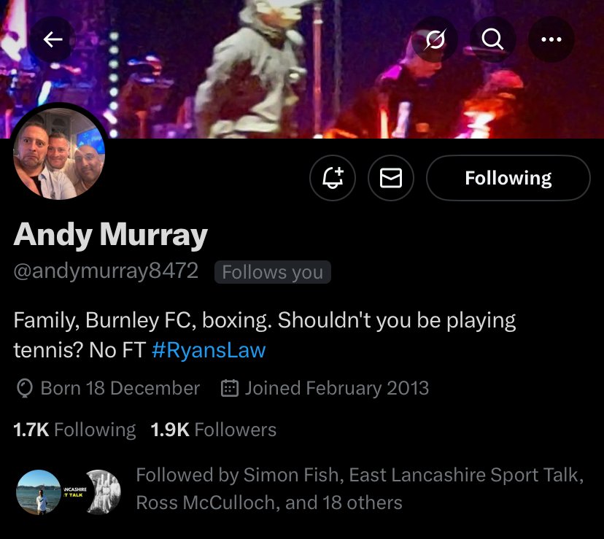The image size is (604, 539).
Task: Toggle the Following button to unfollow
Action: [x=508, y=178]
